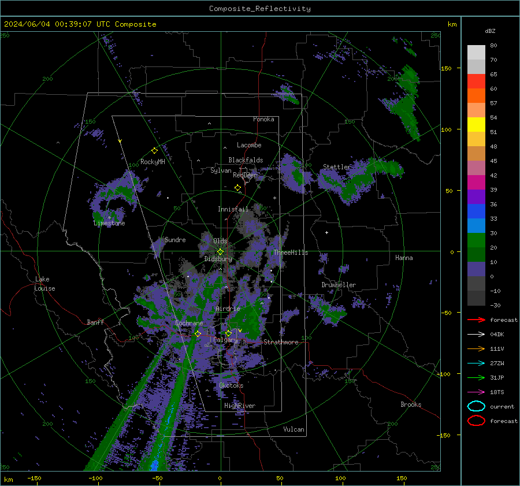This screenshot has height=486, width=520.
Task: Click the 18TS legend label
Action: (497, 392)
